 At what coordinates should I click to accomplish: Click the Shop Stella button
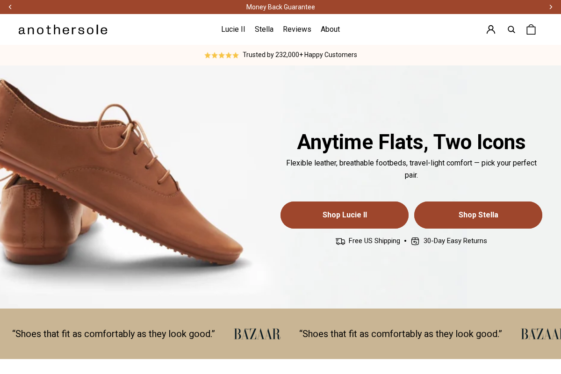478,215
